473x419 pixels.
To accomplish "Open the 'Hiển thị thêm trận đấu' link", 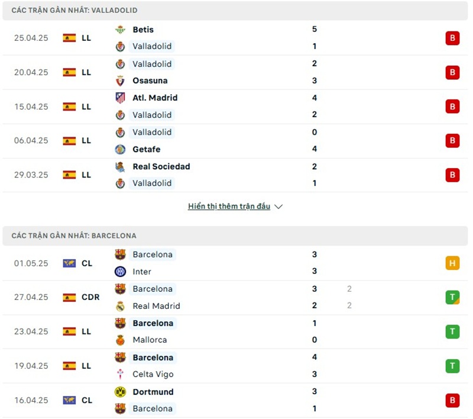I will click(229, 207).
